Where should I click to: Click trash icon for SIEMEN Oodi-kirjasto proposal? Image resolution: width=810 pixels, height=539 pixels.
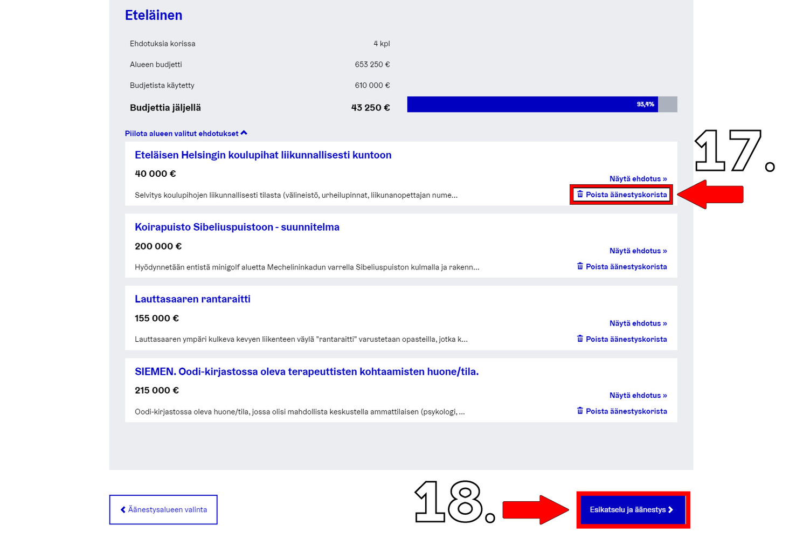tap(580, 411)
